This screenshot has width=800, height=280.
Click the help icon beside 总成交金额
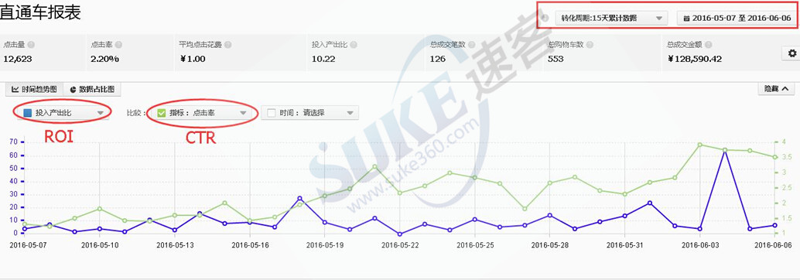pos(709,45)
